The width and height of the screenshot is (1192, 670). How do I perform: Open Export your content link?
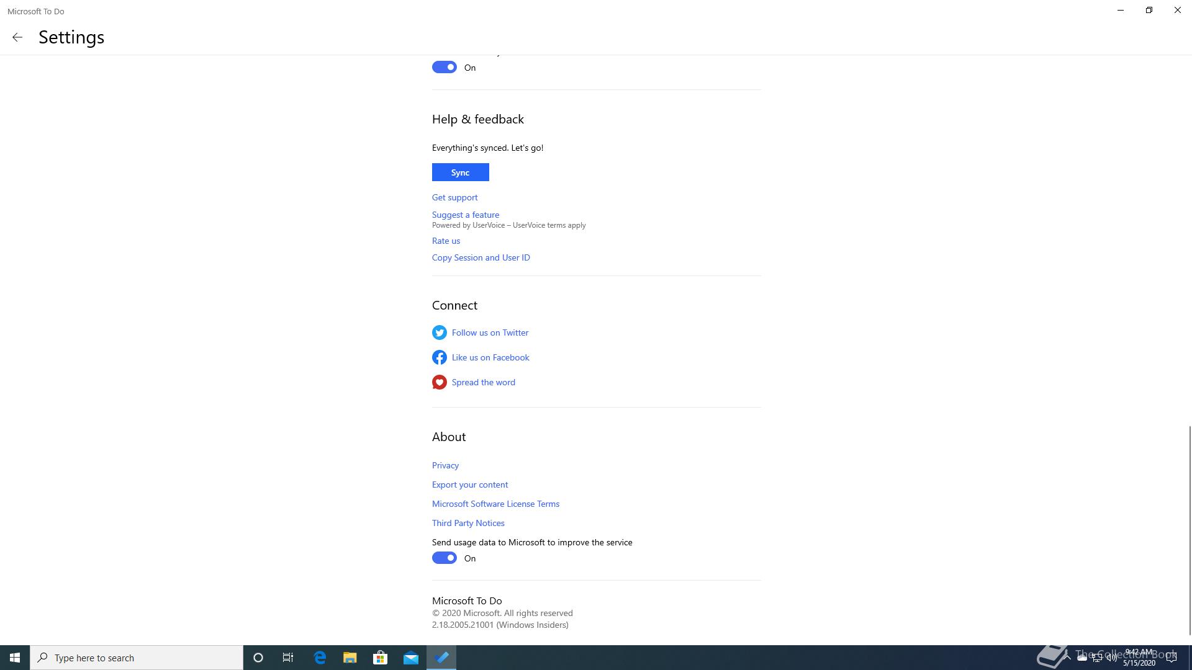(x=469, y=485)
